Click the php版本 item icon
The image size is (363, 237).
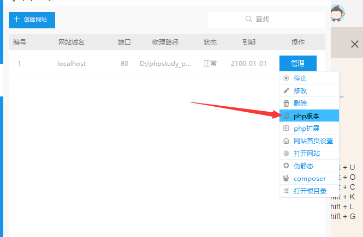(286, 116)
